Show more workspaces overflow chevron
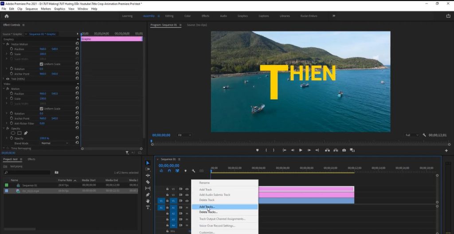Screen dimensions: 454x234 click(x=334, y=16)
